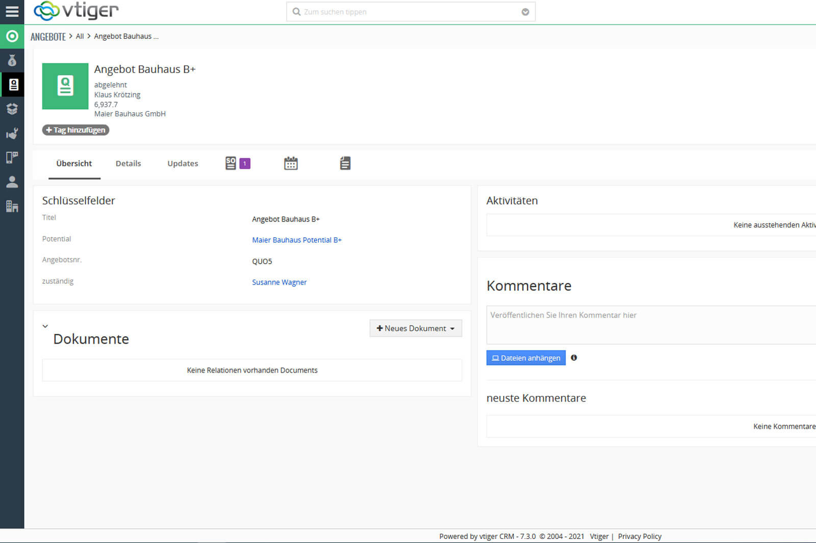This screenshot has height=543, width=816.
Task: Open the hamburger main menu
Action: point(12,11)
